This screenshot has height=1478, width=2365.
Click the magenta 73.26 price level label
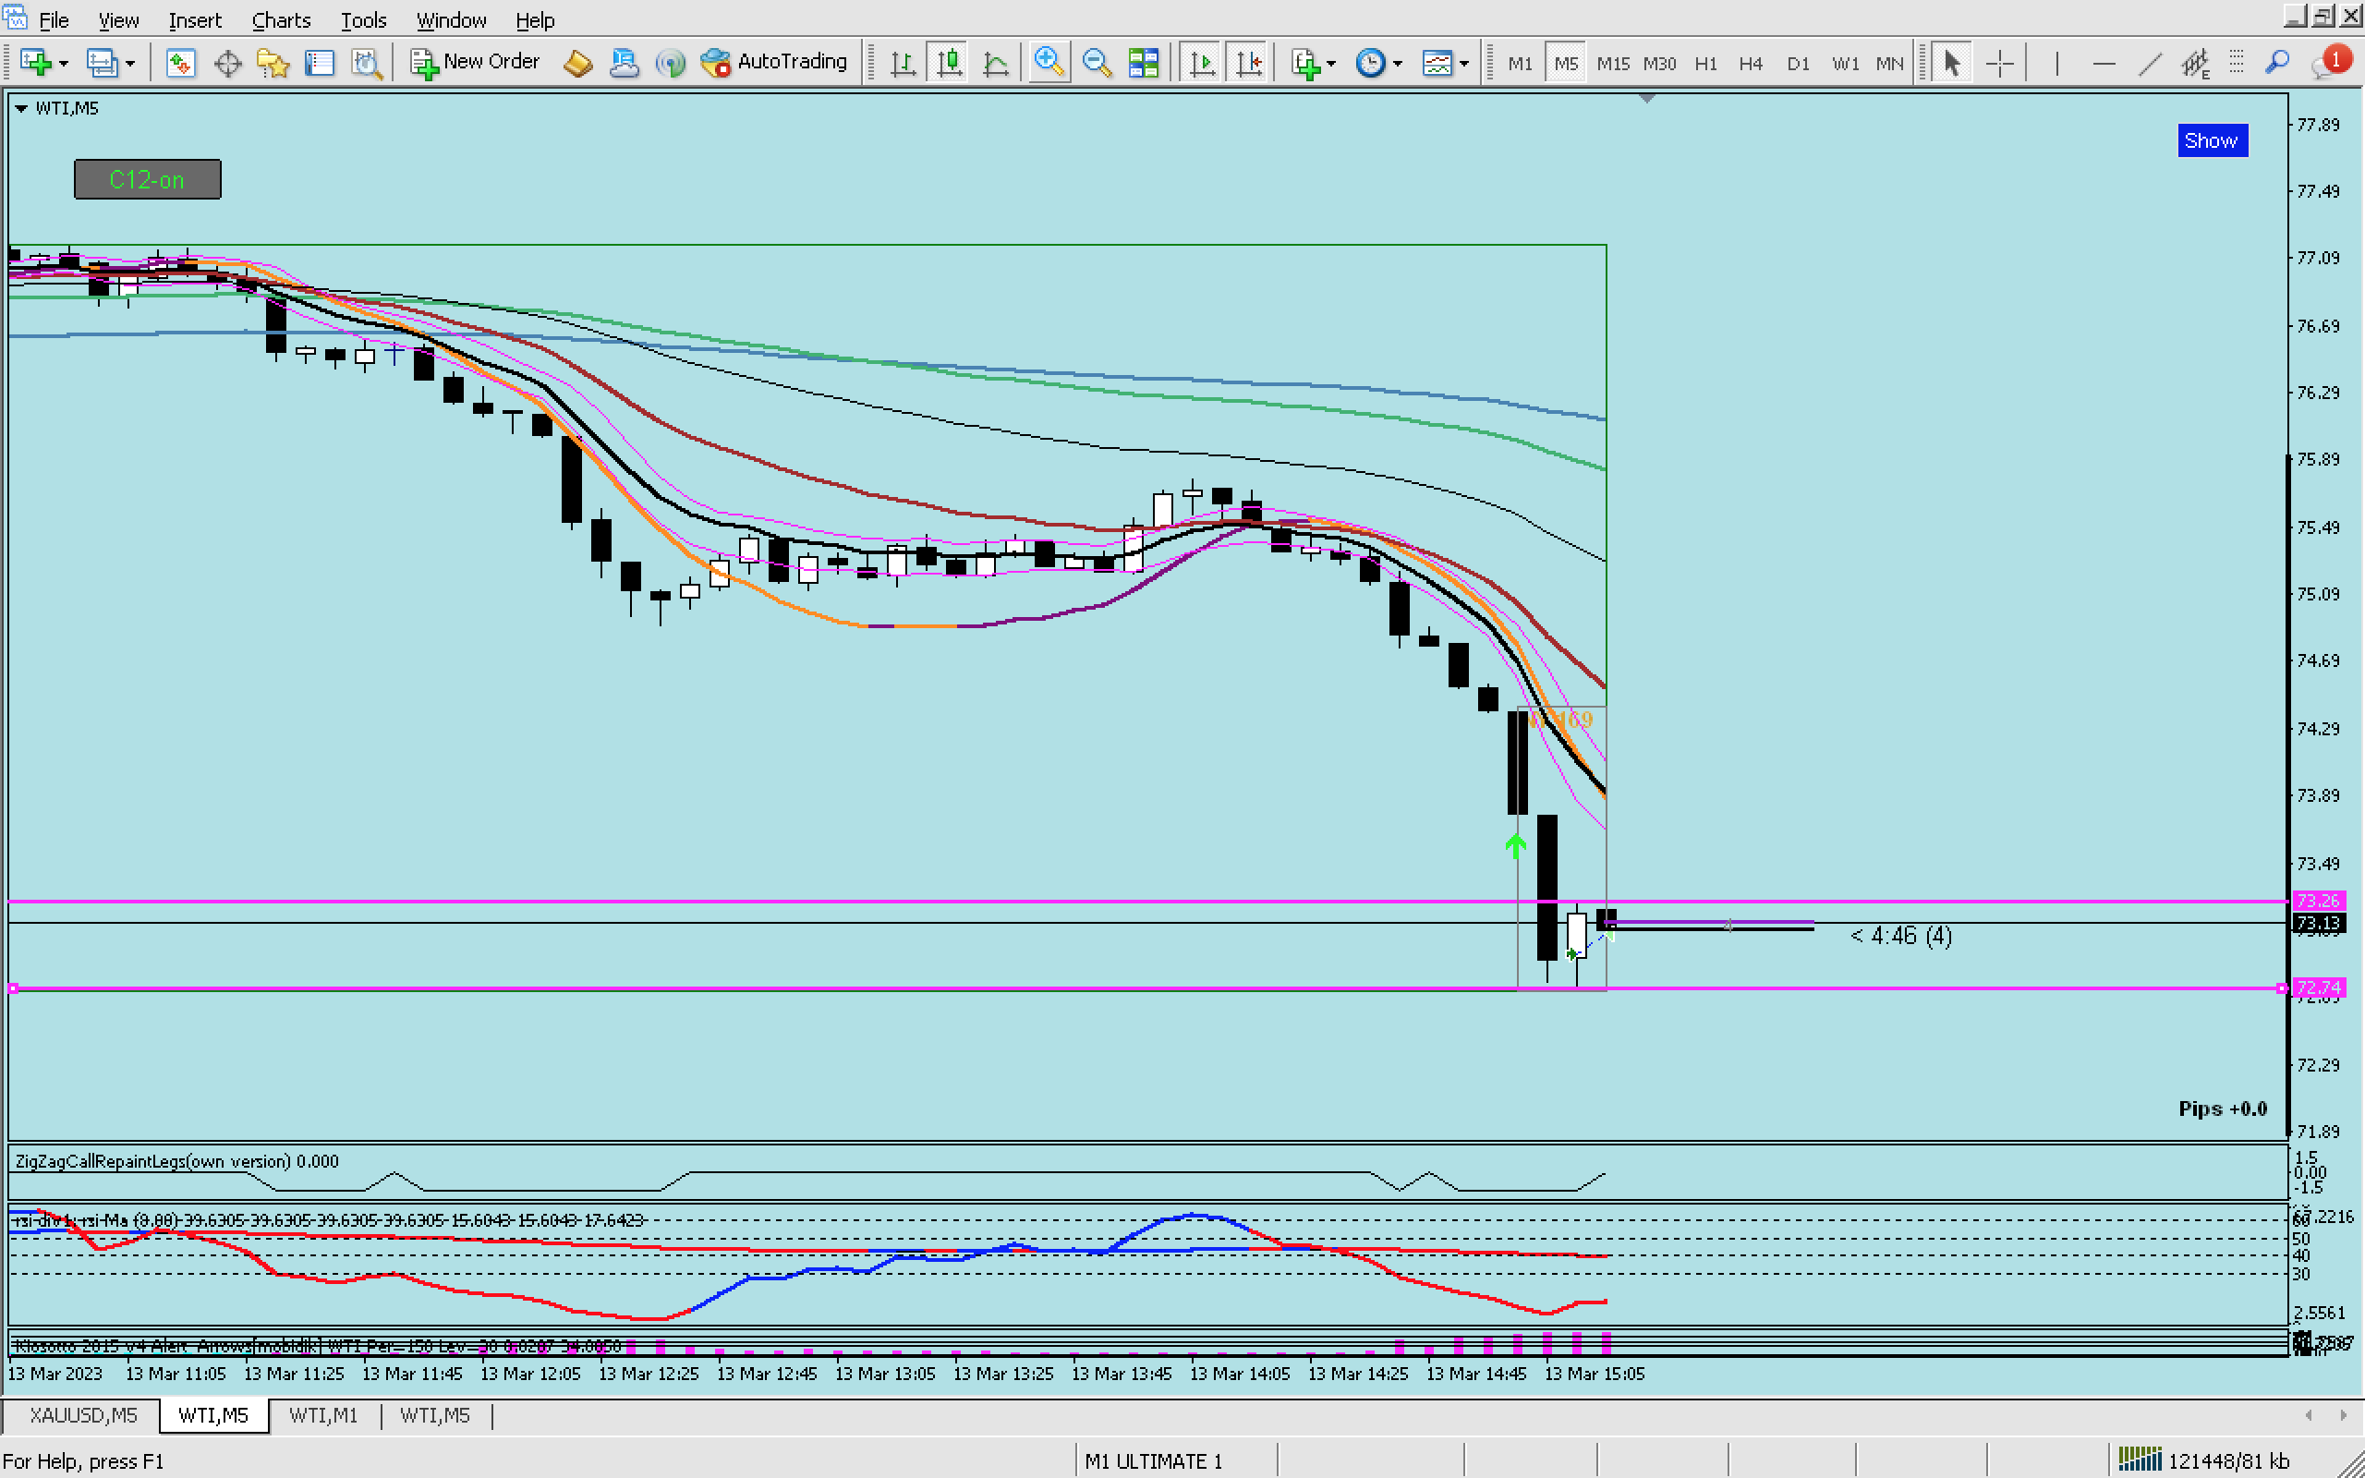coord(2317,901)
